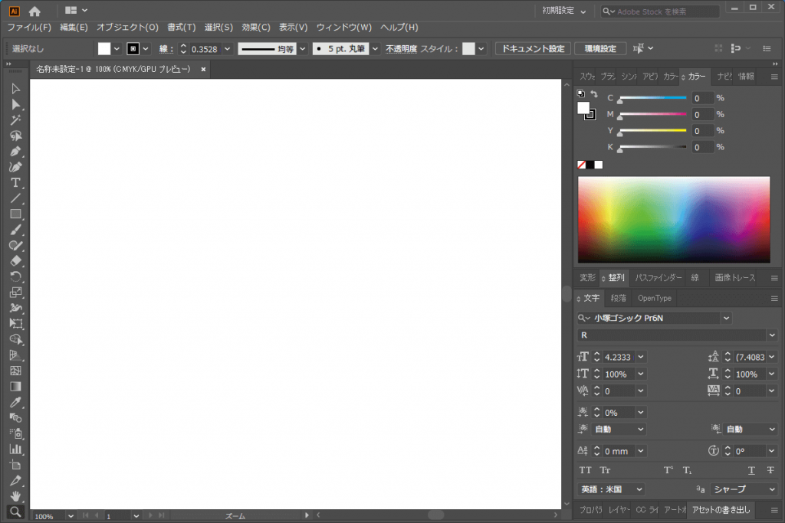Viewport: 785px width, 523px height.
Task: Open the オブジェクト(O) menu
Action: [127, 27]
